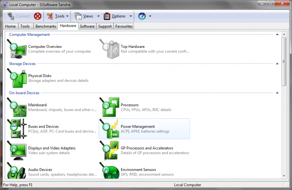The height and width of the screenshot is (190, 292).
Task: Click the Top Hardware label
Action: click(133, 47)
